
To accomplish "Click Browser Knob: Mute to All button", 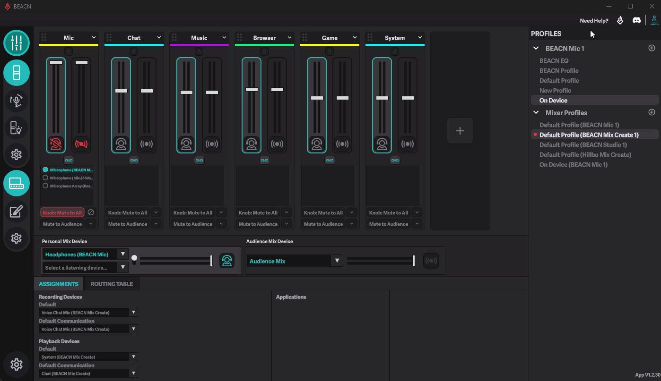I will [x=258, y=212].
